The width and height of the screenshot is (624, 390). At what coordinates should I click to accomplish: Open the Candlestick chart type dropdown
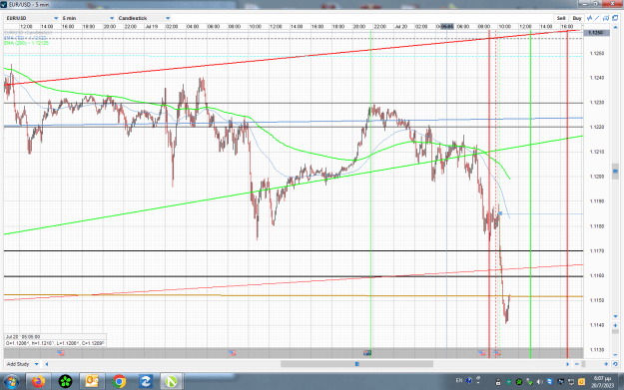pos(144,18)
